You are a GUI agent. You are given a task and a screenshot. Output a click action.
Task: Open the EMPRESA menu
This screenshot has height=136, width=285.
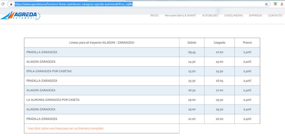pyautogui.click(x=255, y=16)
